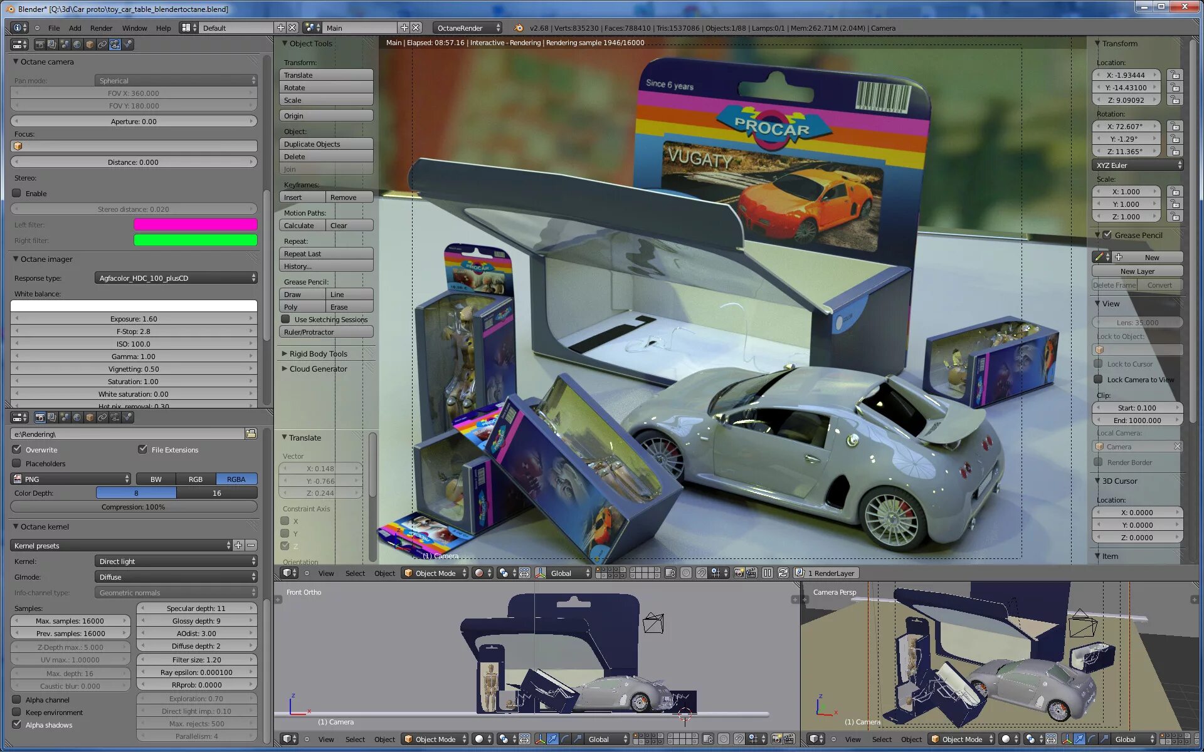Click the pause render icon in viewport header

767,573
